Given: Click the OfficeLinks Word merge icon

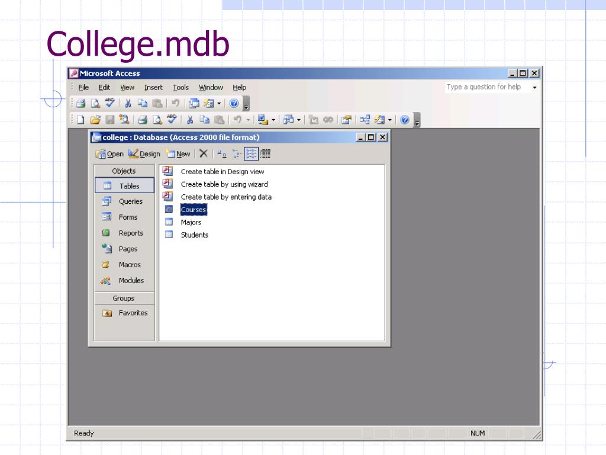Looking at the screenshot, I should (x=263, y=120).
